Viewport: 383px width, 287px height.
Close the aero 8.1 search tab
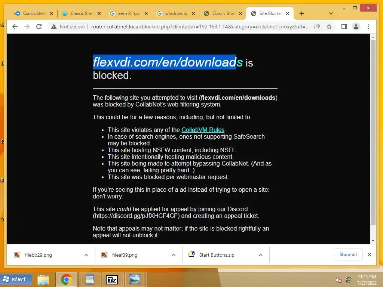(146, 13)
